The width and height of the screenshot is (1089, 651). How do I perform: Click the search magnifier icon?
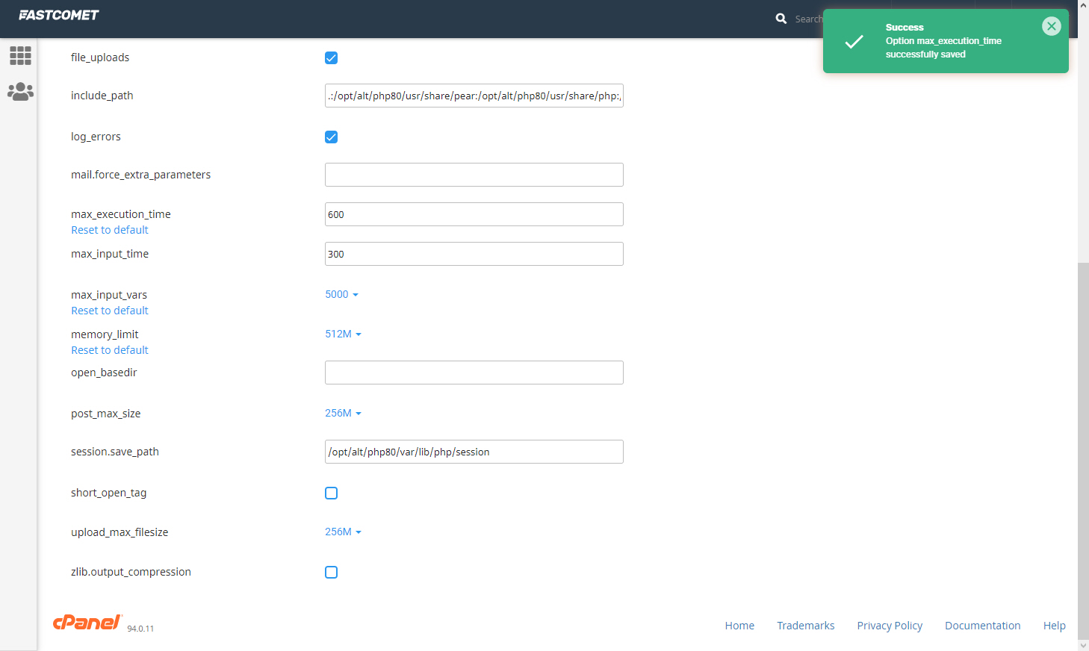point(781,19)
